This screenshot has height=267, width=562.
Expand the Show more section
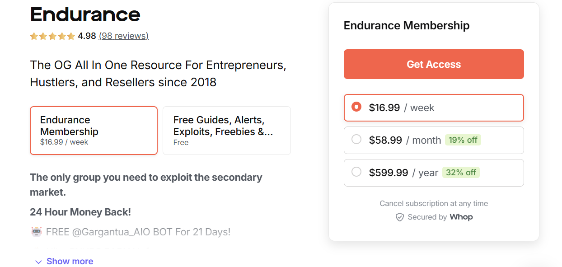click(x=70, y=261)
